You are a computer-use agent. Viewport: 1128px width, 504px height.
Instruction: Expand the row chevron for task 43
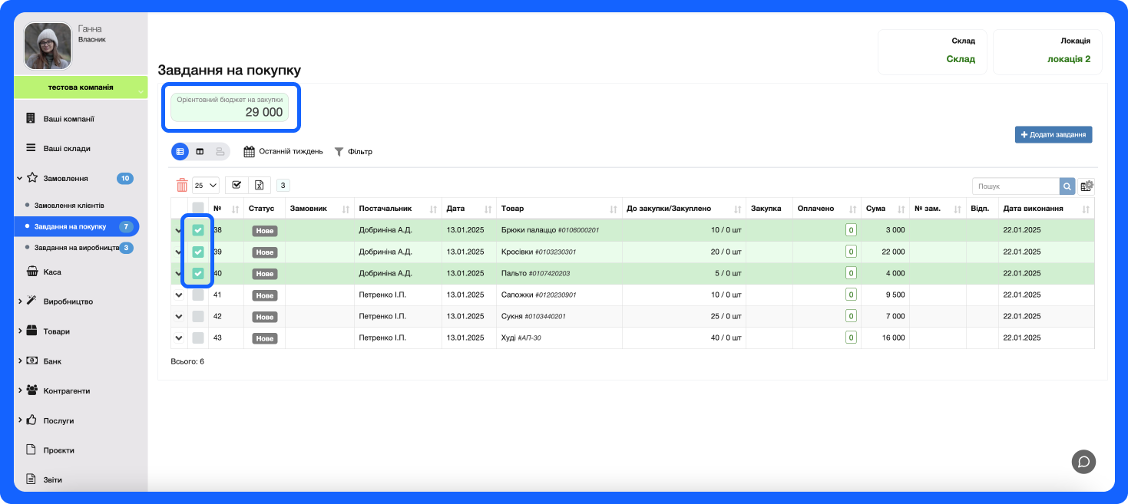point(179,338)
